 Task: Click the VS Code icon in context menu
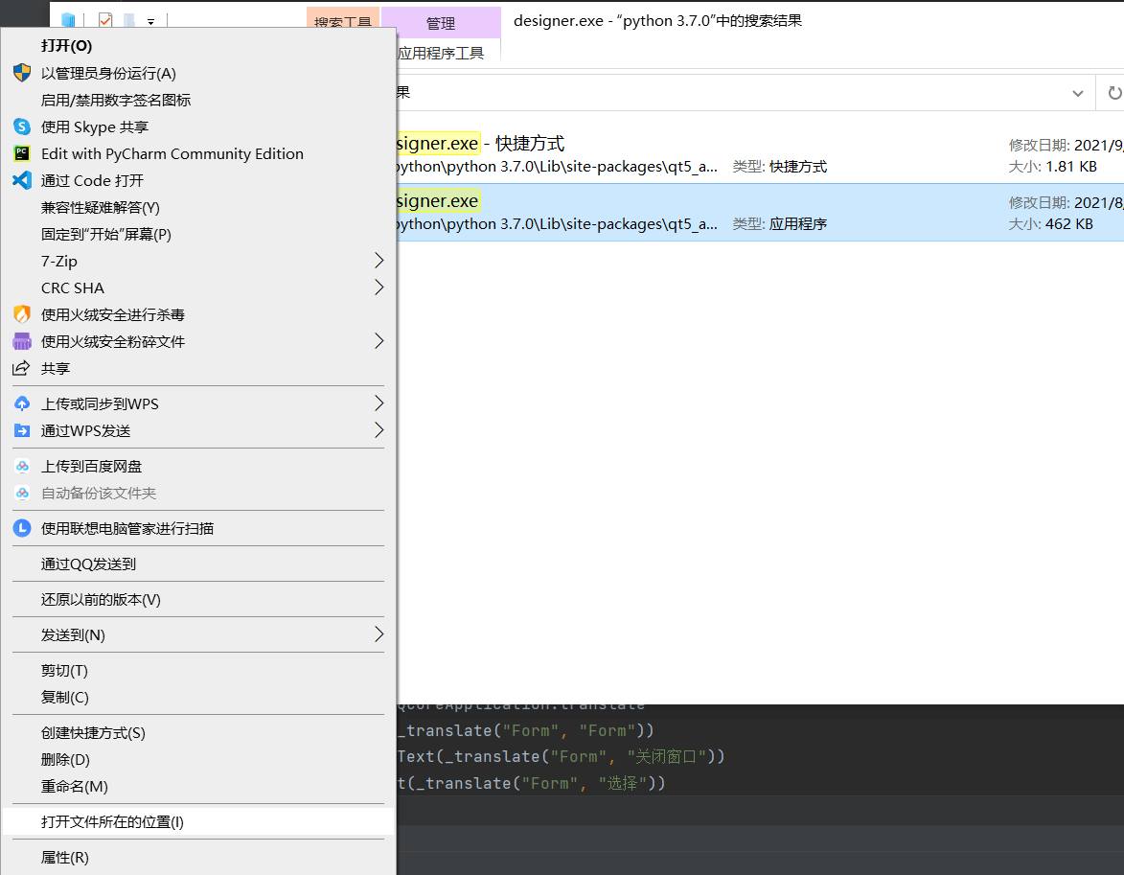[22, 180]
